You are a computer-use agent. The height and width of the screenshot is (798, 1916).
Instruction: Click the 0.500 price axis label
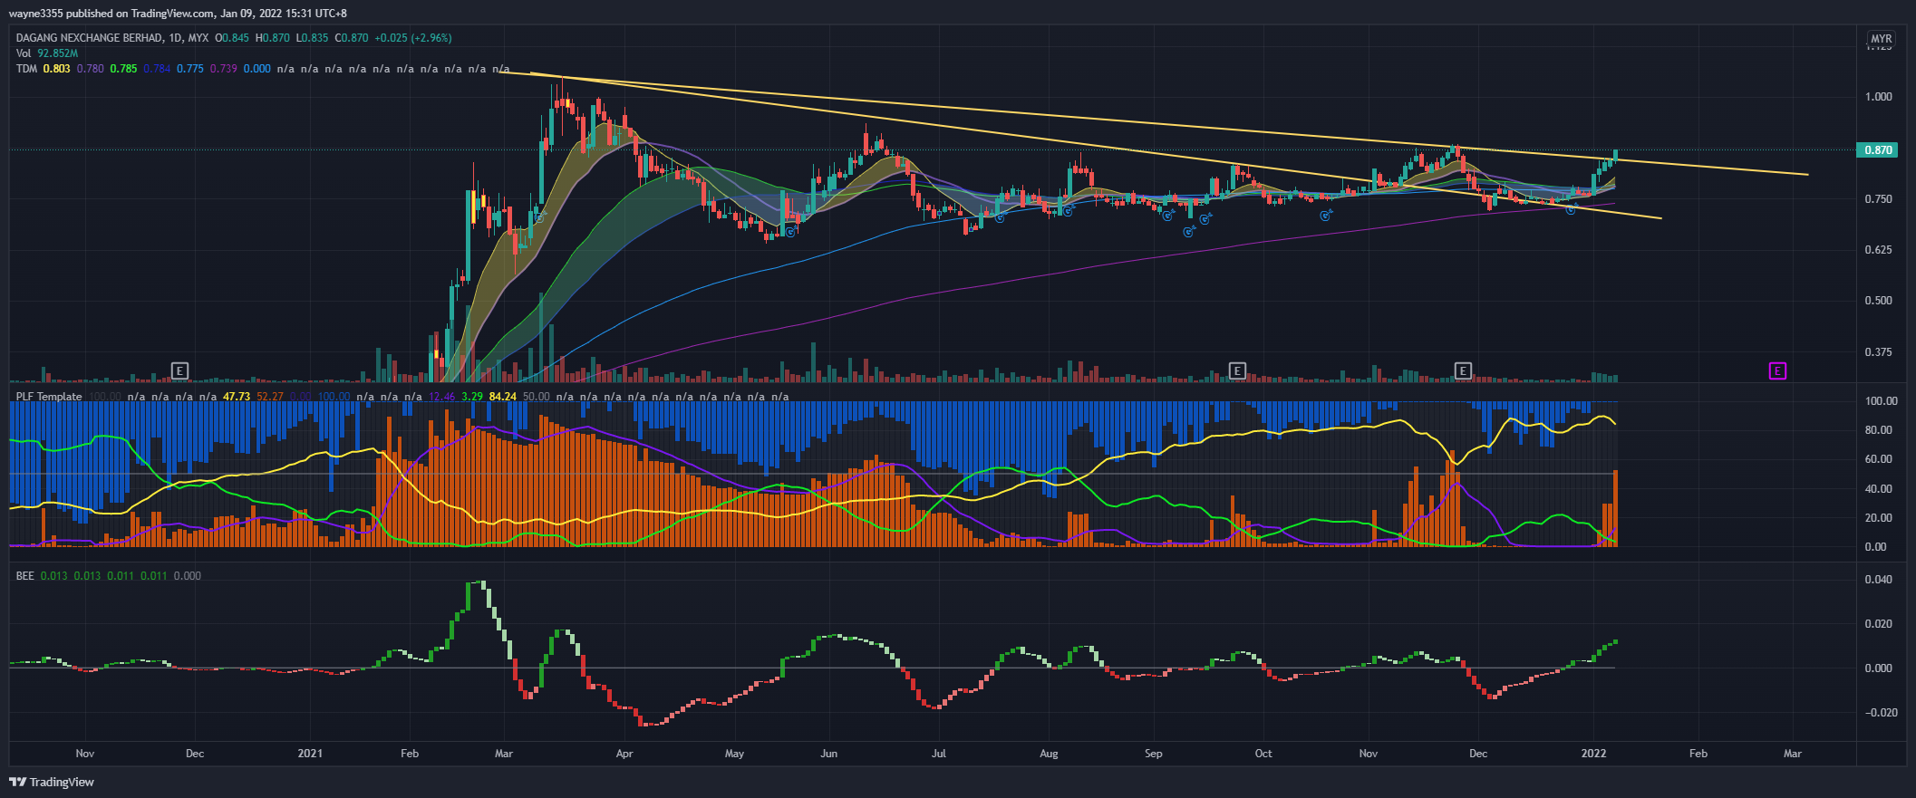1878,301
